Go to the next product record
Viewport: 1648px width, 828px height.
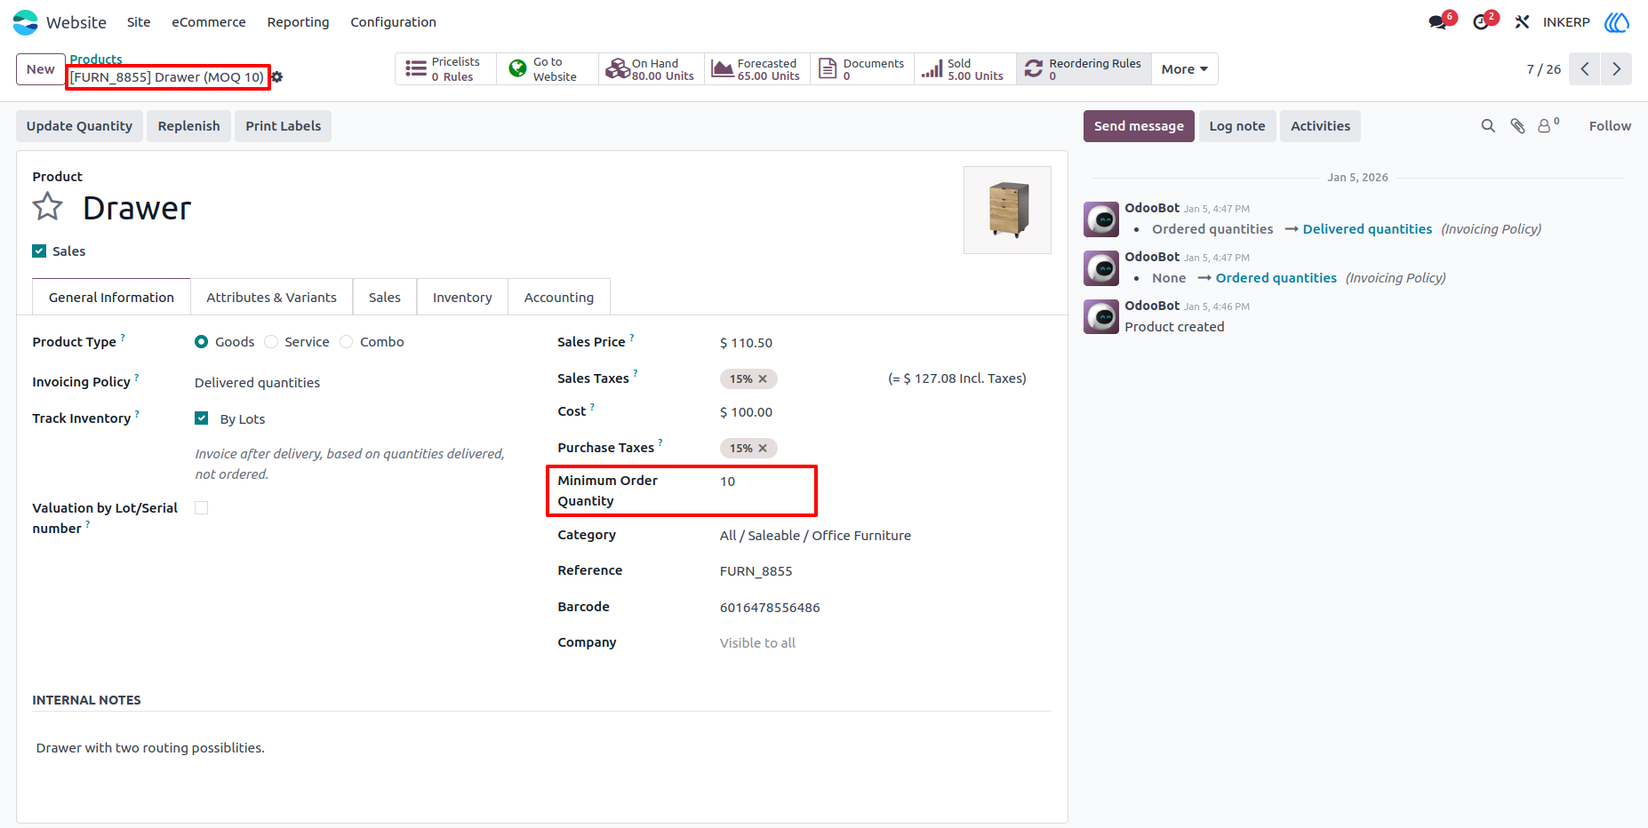point(1617,69)
